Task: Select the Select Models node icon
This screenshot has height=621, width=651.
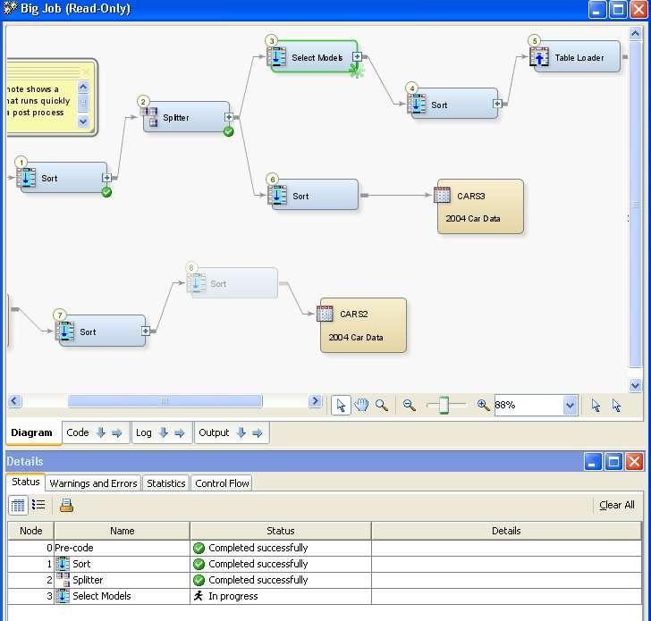Action: pos(276,57)
